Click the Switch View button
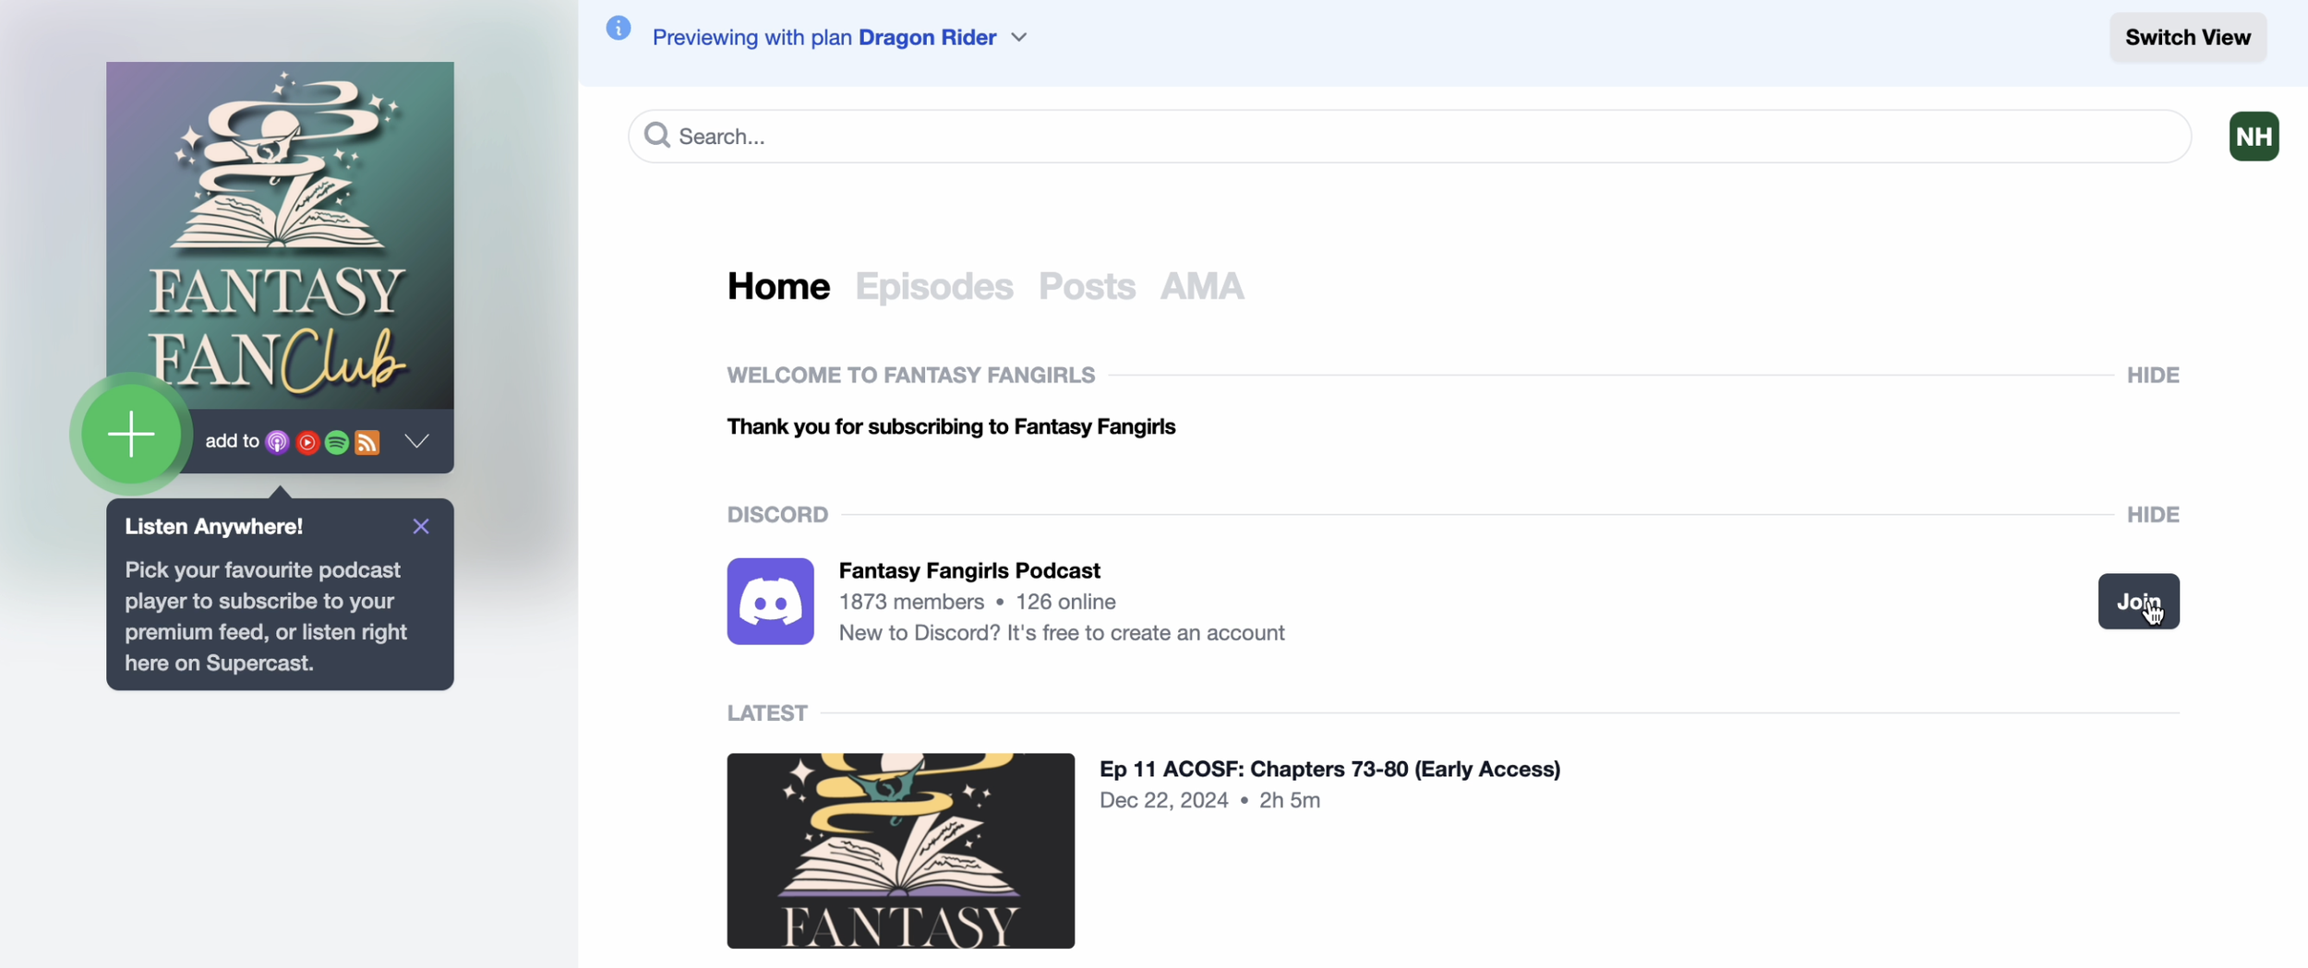 coord(2188,37)
